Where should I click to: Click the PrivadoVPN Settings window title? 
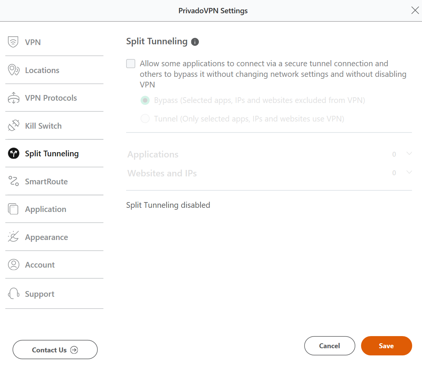213,11
